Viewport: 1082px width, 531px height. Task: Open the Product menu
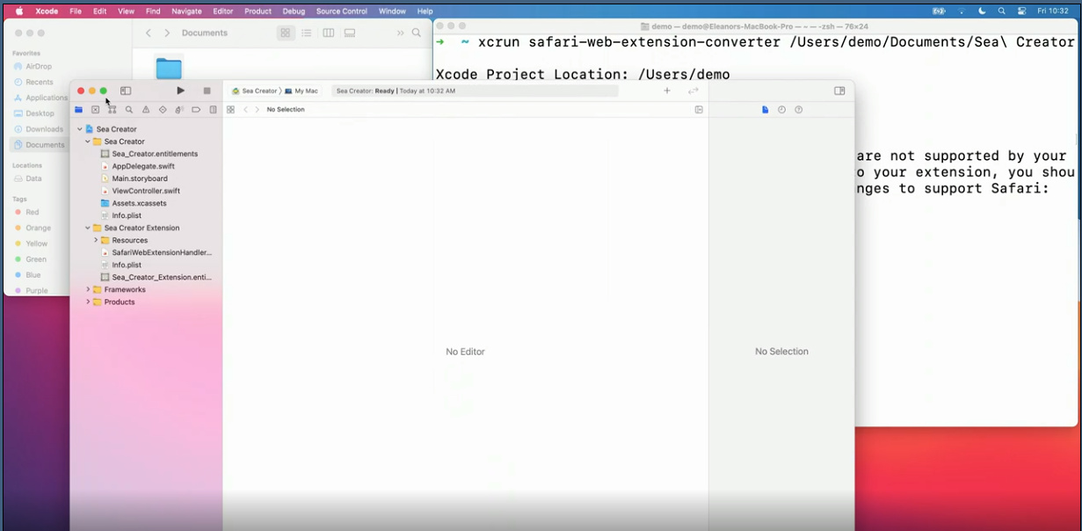[258, 11]
